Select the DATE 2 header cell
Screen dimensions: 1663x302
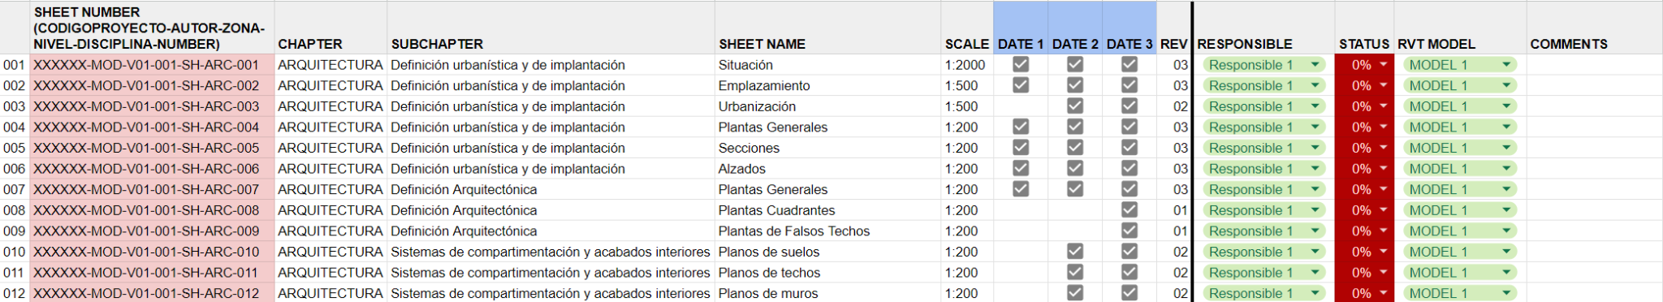(x=1075, y=28)
